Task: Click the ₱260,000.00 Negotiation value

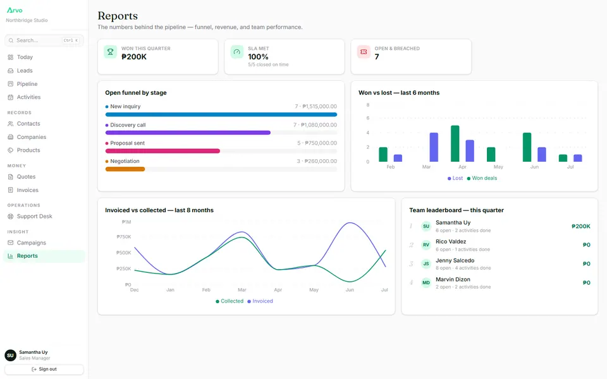Action: pos(321,161)
